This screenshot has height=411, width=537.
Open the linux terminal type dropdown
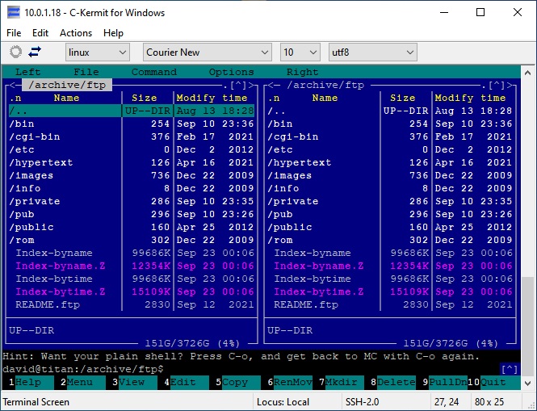pos(98,52)
